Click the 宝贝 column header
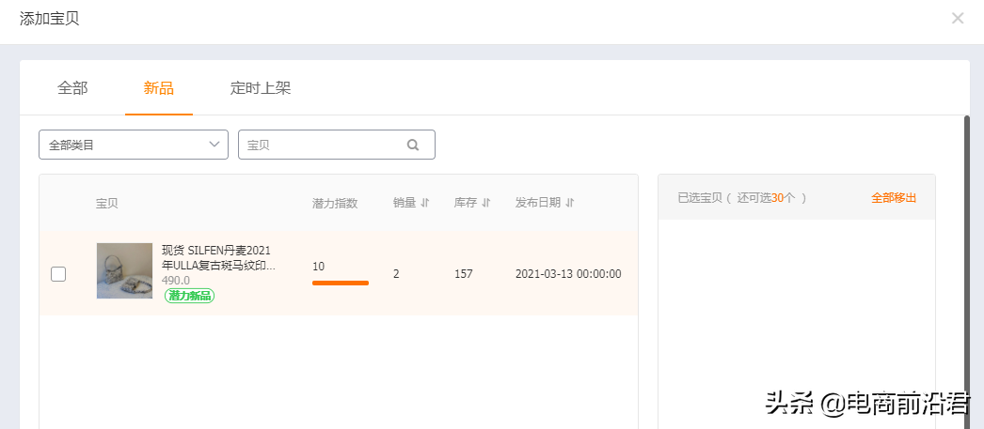984x429 pixels. coord(106,204)
